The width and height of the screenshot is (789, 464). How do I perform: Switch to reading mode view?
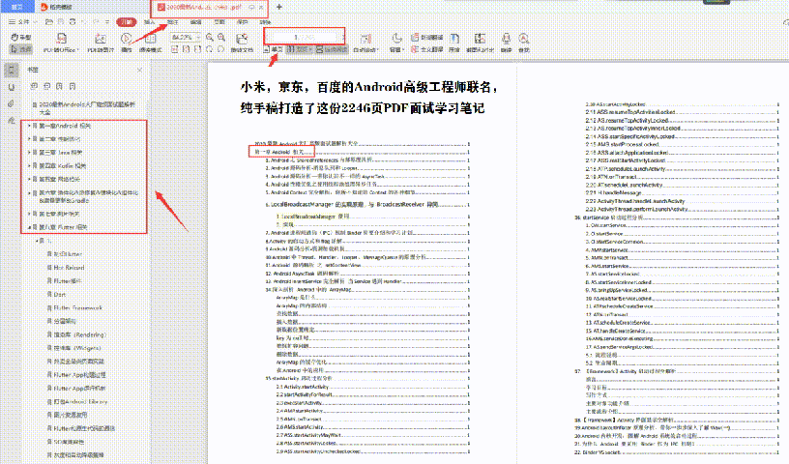tap(150, 43)
